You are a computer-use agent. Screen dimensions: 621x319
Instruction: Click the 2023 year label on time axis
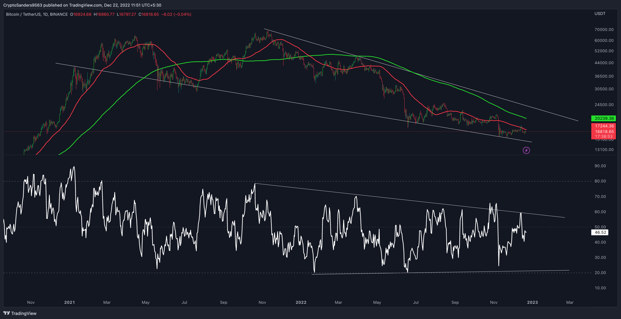(x=532, y=303)
